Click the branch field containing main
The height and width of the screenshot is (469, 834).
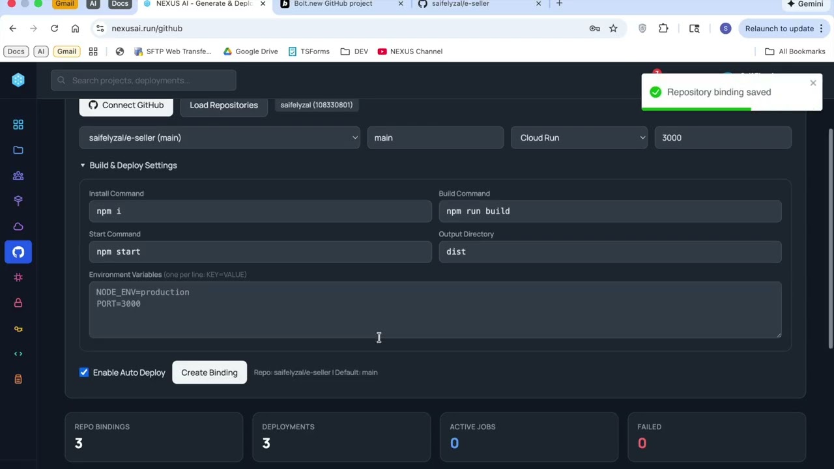pyautogui.click(x=435, y=138)
